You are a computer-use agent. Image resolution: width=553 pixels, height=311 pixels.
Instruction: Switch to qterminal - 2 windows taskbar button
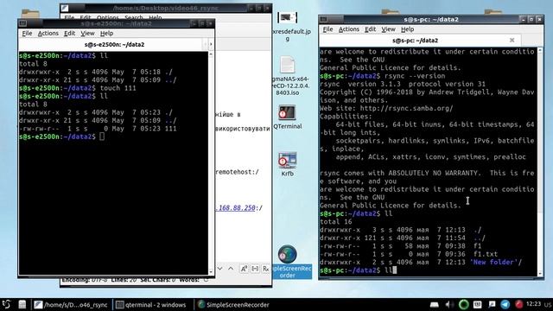[152, 305]
